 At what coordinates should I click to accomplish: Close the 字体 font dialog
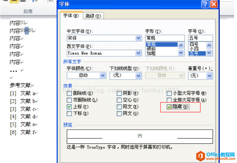click(x=214, y=4)
